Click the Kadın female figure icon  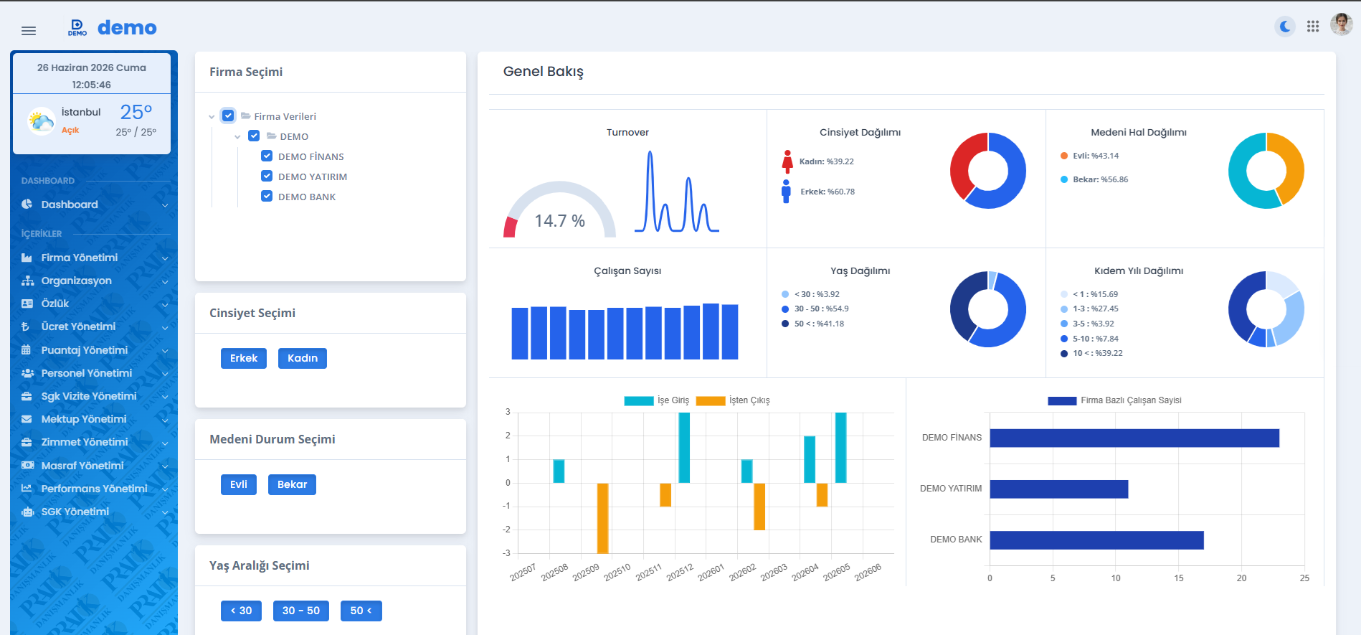787,161
